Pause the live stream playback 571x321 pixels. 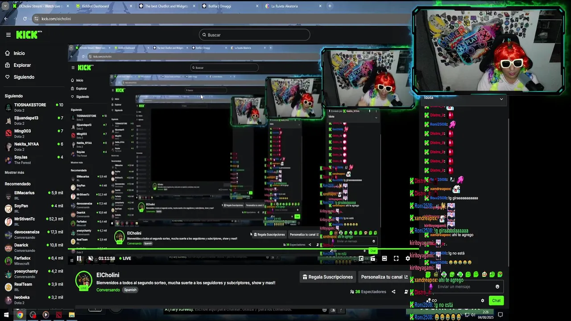point(79,258)
